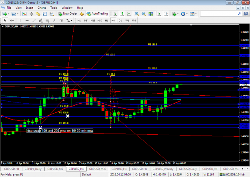This screenshot has width=250, height=177.
Task: Switch to MN timeframe
Action: click(x=134, y=20)
